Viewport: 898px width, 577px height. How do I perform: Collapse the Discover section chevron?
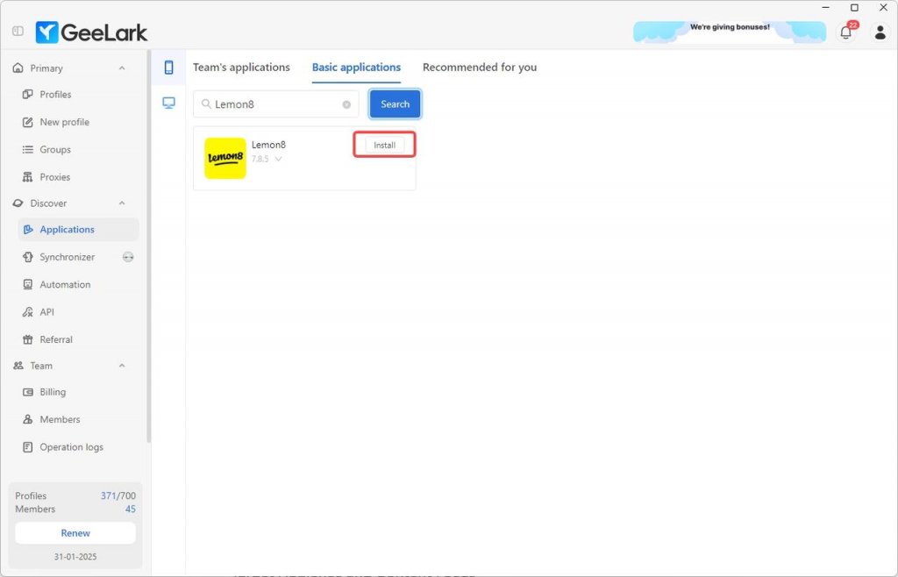pos(122,203)
